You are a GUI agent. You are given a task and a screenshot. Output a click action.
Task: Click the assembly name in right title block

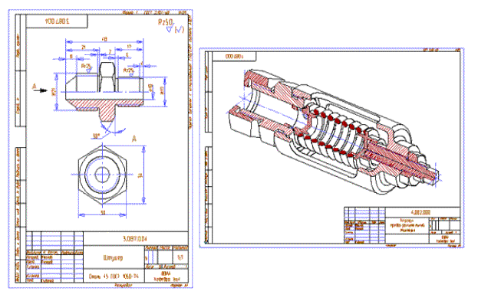point(407,225)
